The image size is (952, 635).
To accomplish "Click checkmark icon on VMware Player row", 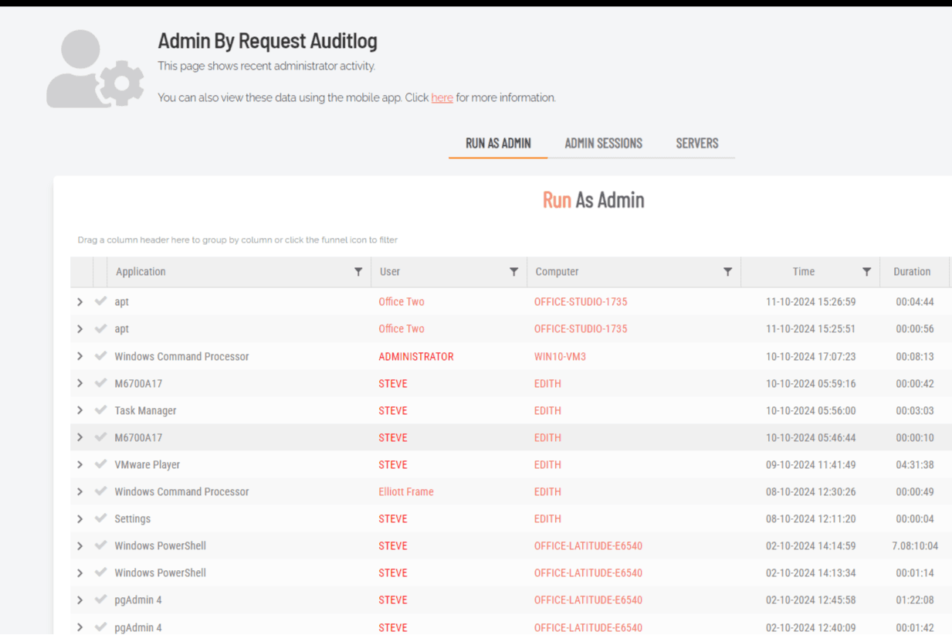I will coord(100,464).
